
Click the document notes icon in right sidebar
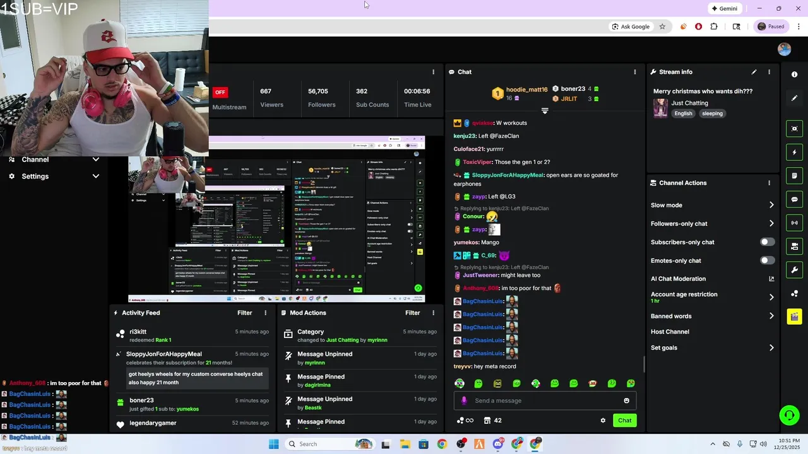(794, 175)
